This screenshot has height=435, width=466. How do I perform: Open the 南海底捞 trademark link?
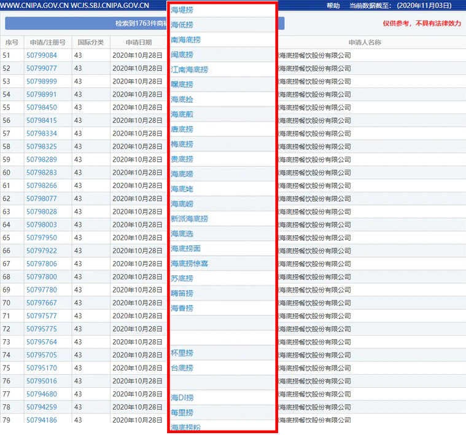(x=186, y=40)
